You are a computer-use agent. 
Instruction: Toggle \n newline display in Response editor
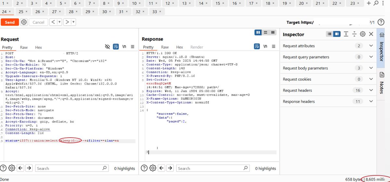click(265, 46)
